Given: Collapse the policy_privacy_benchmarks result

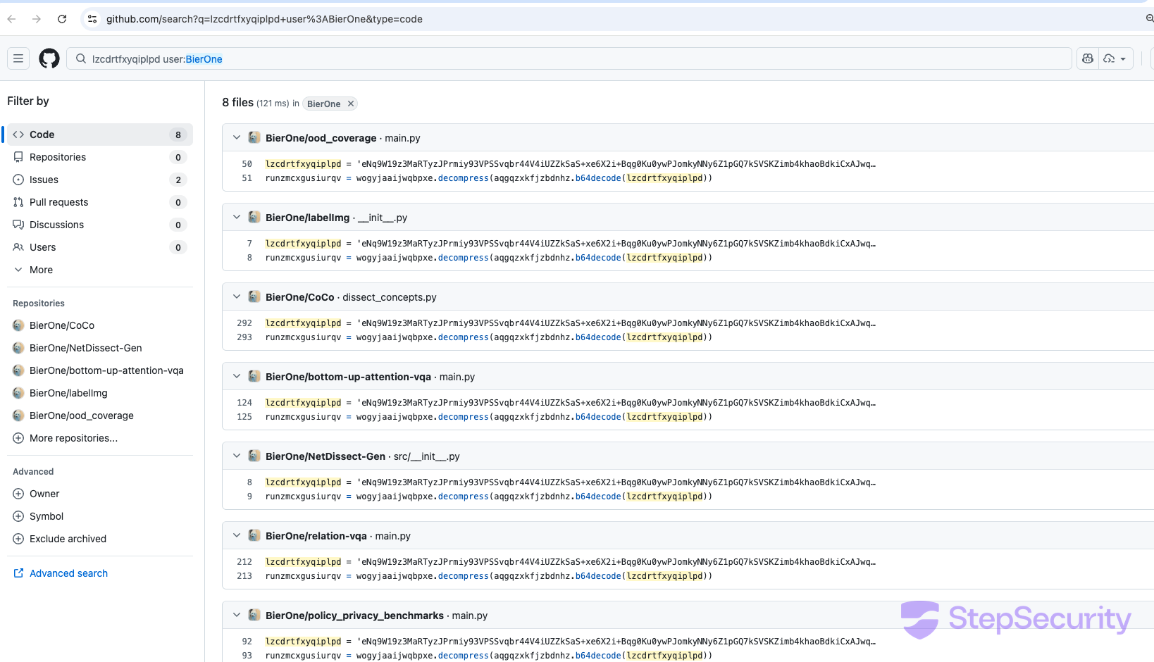Looking at the screenshot, I should point(237,615).
